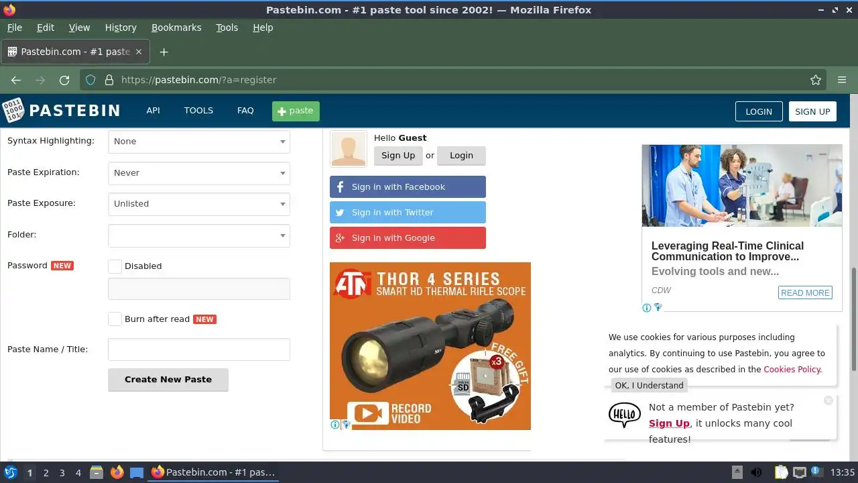Click the notification tray icon with exclamation
The width and height of the screenshot is (858, 483).
pyautogui.click(x=817, y=472)
